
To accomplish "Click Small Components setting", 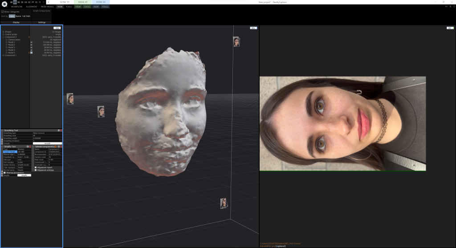I will click(x=41, y=11).
